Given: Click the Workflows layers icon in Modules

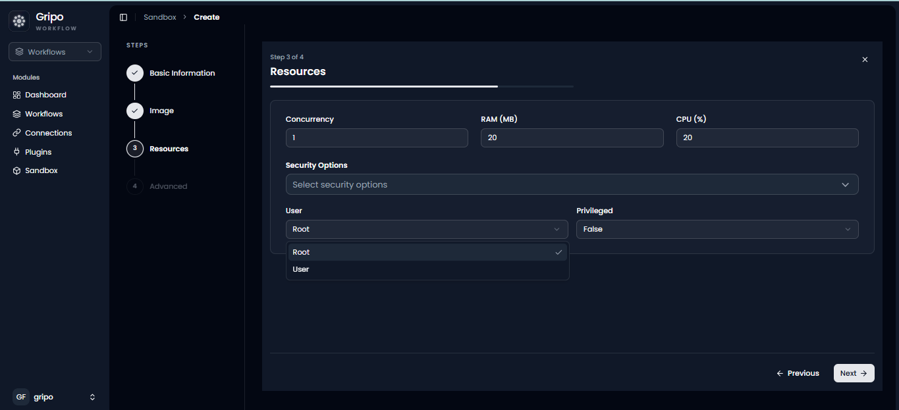Looking at the screenshot, I should point(17,114).
